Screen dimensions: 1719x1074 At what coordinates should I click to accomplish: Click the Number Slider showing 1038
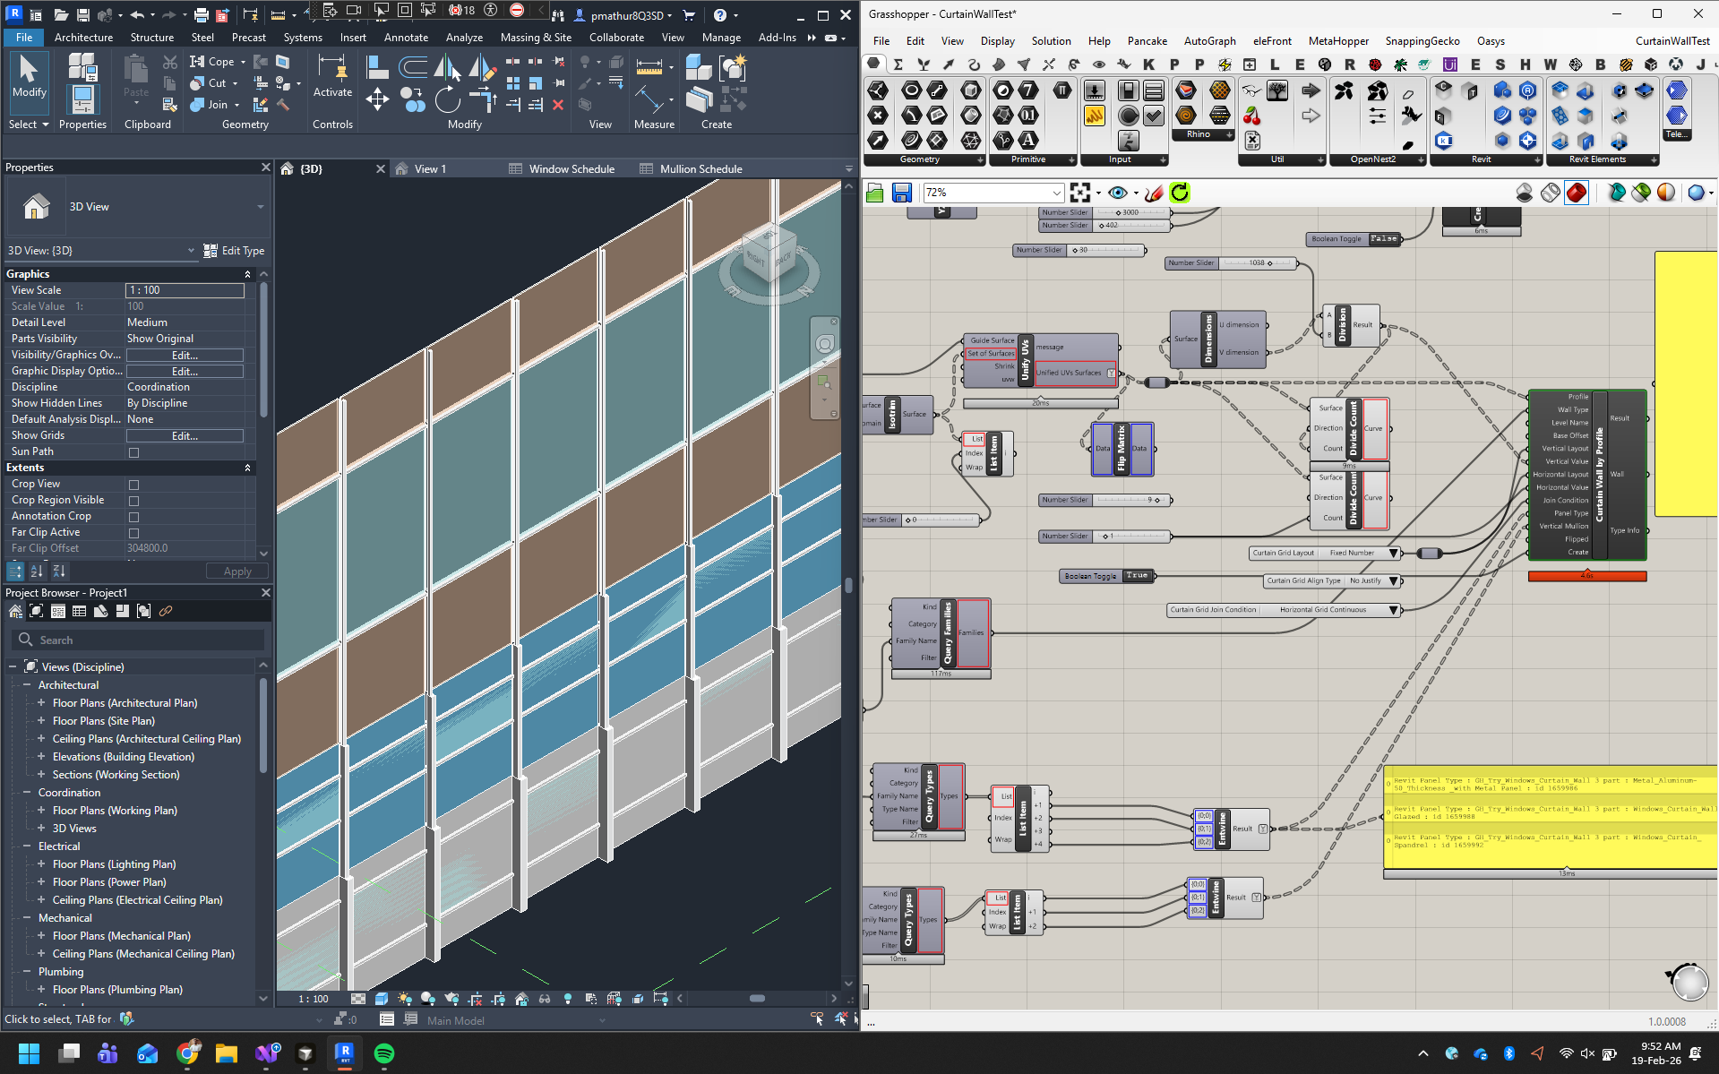coord(1232,263)
